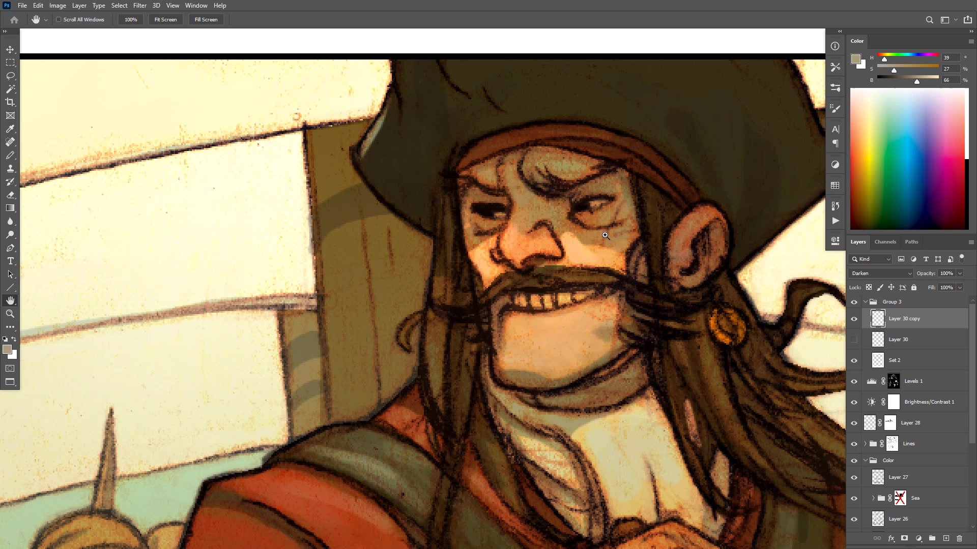The width and height of the screenshot is (977, 549).
Task: Enable the Scroll All Windows checkbox
Action: point(59,19)
